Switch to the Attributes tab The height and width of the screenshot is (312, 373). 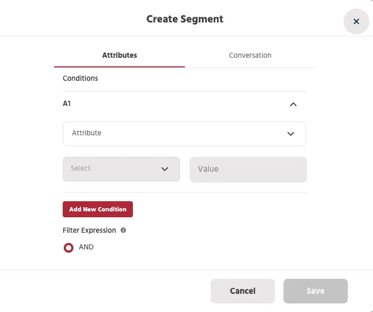point(120,55)
